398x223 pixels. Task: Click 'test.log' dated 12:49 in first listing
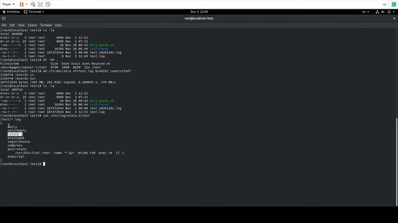(97, 56)
